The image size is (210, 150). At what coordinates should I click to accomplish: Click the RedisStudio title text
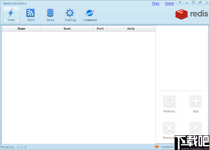(15, 3)
